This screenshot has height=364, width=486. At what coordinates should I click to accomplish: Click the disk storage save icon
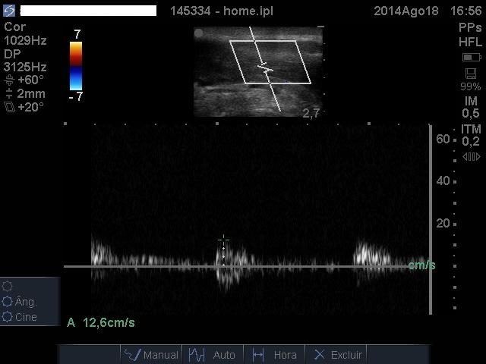(x=471, y=73)
